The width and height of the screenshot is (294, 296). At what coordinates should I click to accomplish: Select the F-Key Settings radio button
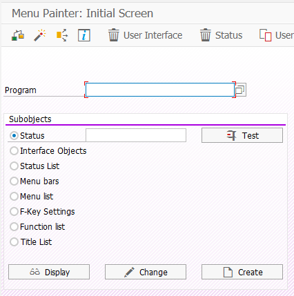14,212
